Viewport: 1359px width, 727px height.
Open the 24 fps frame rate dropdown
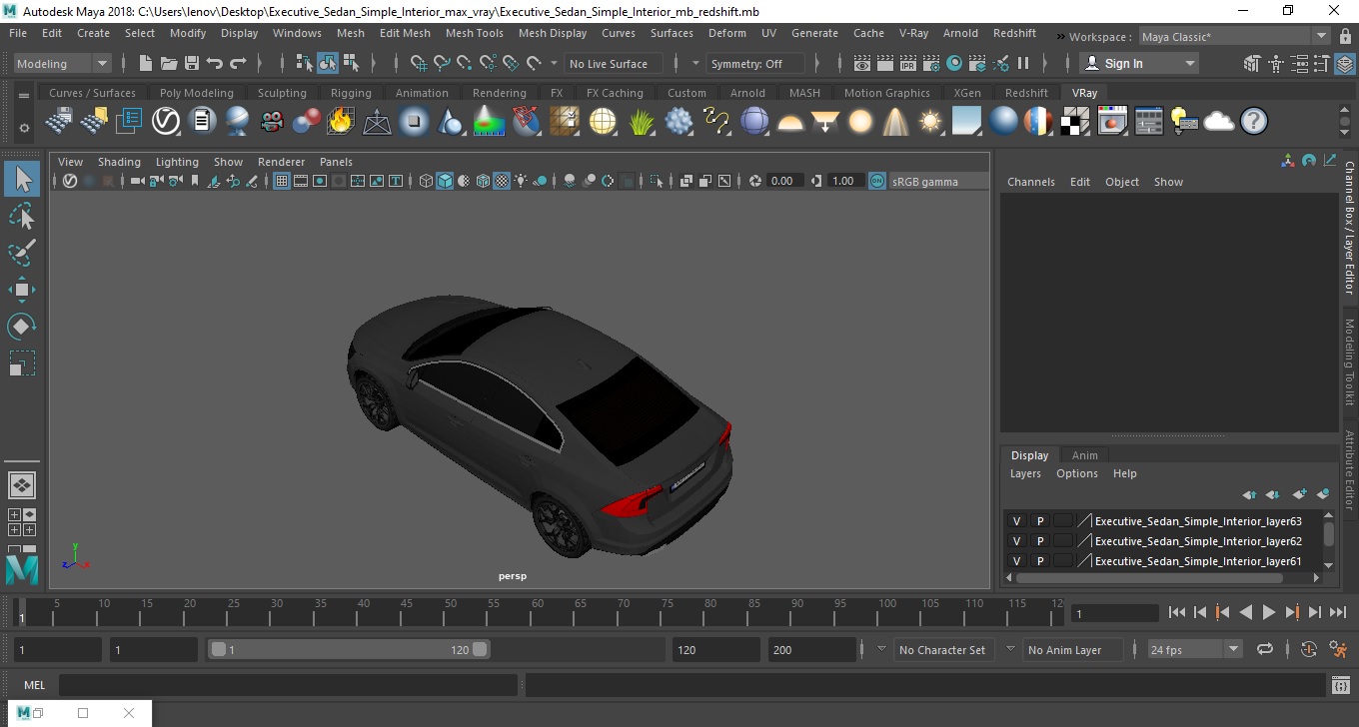[x=1194, y=649]
